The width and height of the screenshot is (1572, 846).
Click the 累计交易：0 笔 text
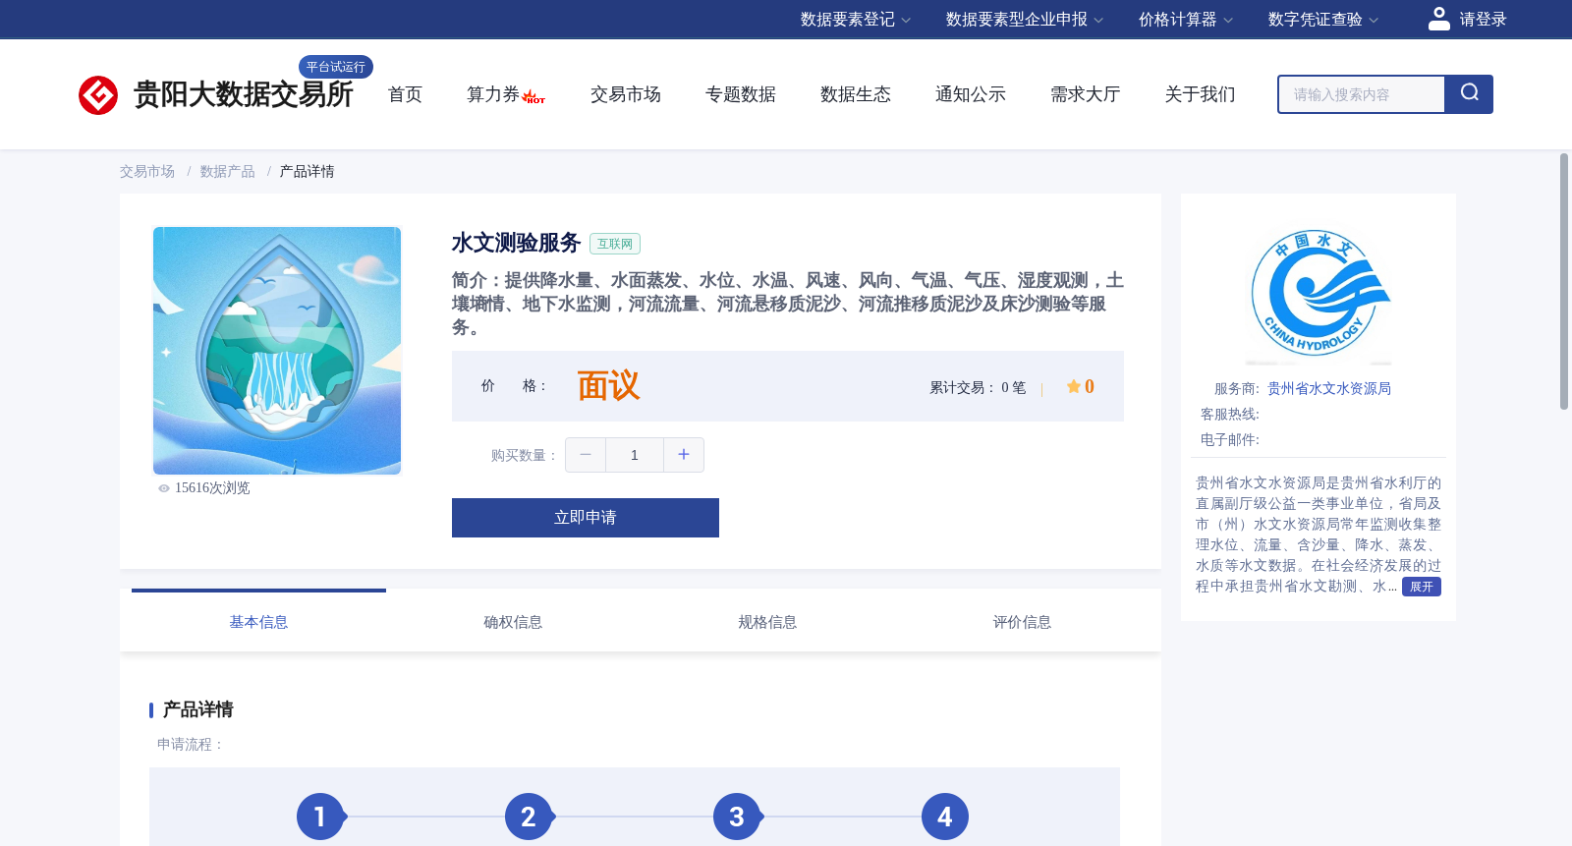click(x=978, y=388)
